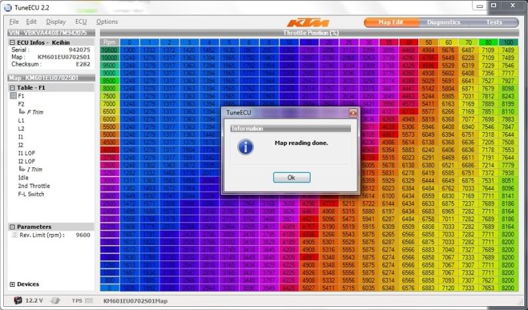The width and height of the screenshot is (528, 310).
Task: Click the connection status icon beside 12.2 V
Action: [56, 301]
